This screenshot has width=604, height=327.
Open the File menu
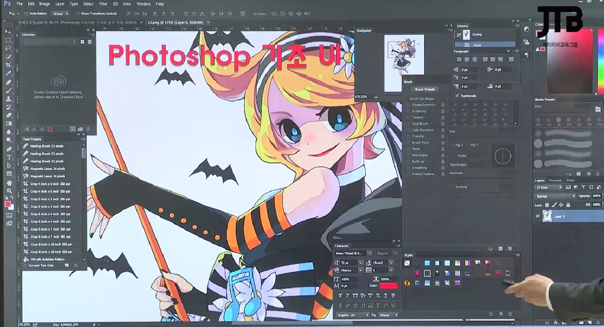(x=19, y=4)
